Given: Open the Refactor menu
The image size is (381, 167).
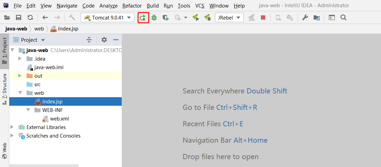Looking at the screenshot, I should [132, 5].
